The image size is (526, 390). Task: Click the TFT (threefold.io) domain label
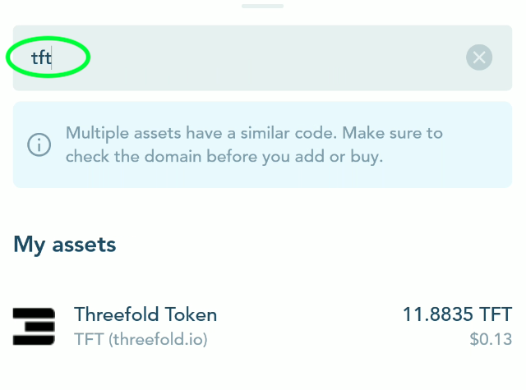click(x=141, y=338)
